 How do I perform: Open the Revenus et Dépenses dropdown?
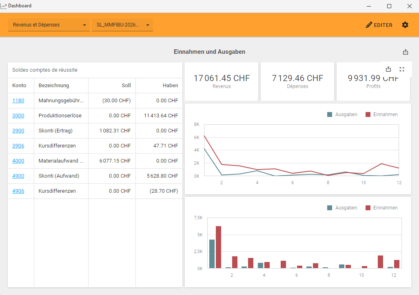pos(49,25)
